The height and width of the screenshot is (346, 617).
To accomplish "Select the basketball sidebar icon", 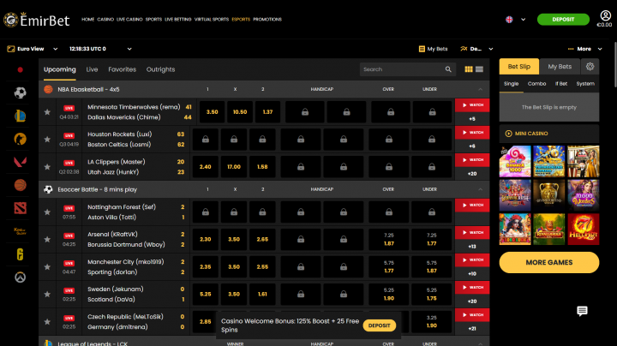I will click(20, 185).
